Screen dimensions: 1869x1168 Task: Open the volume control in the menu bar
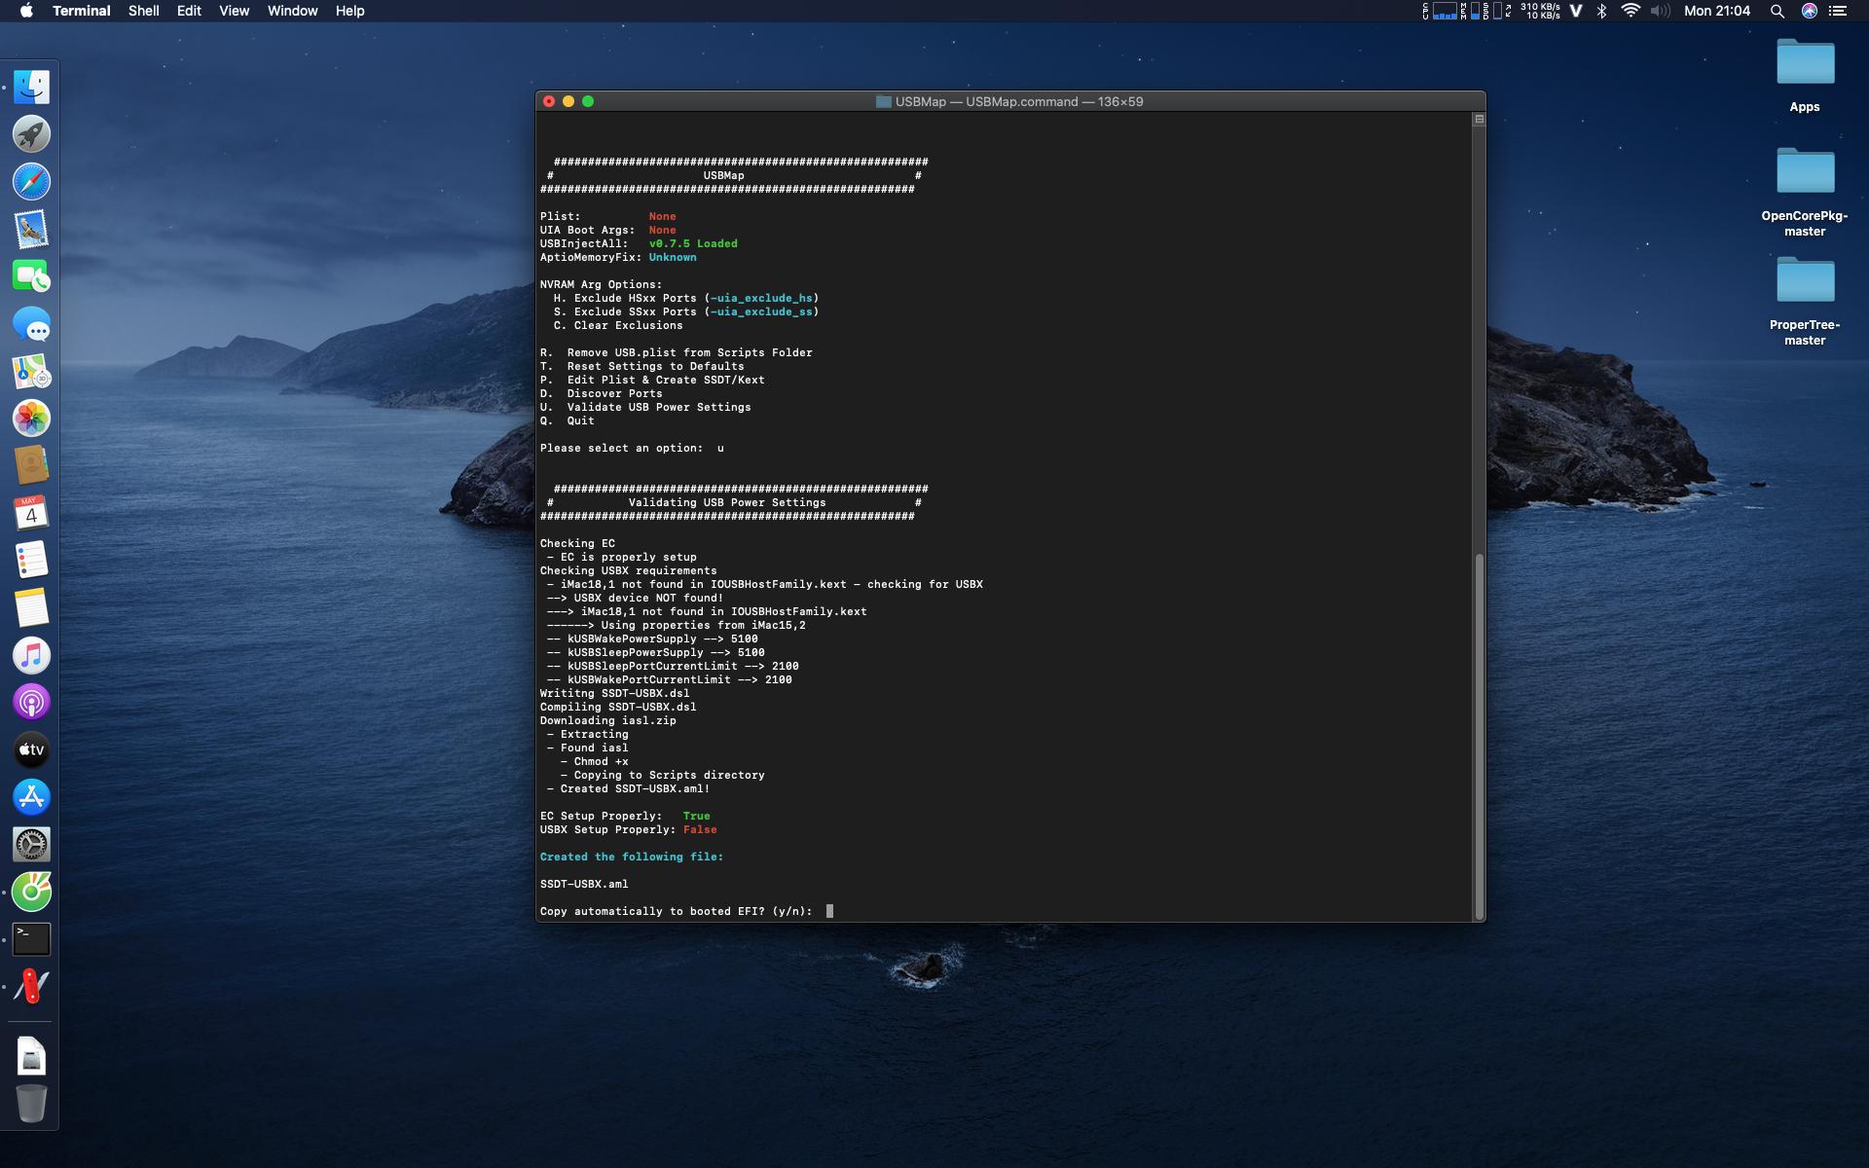point(1661,11)
